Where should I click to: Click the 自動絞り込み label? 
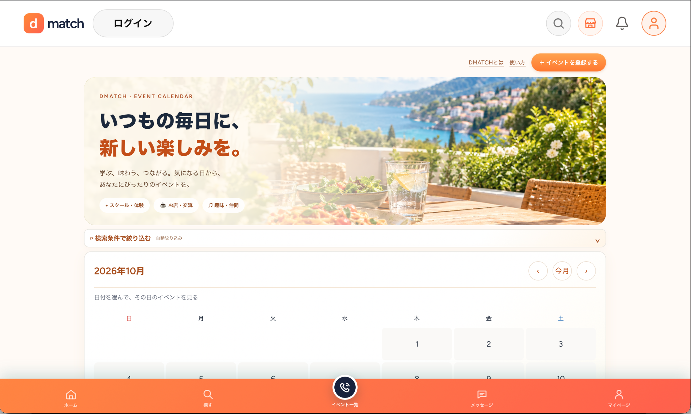tap(169, 238)
